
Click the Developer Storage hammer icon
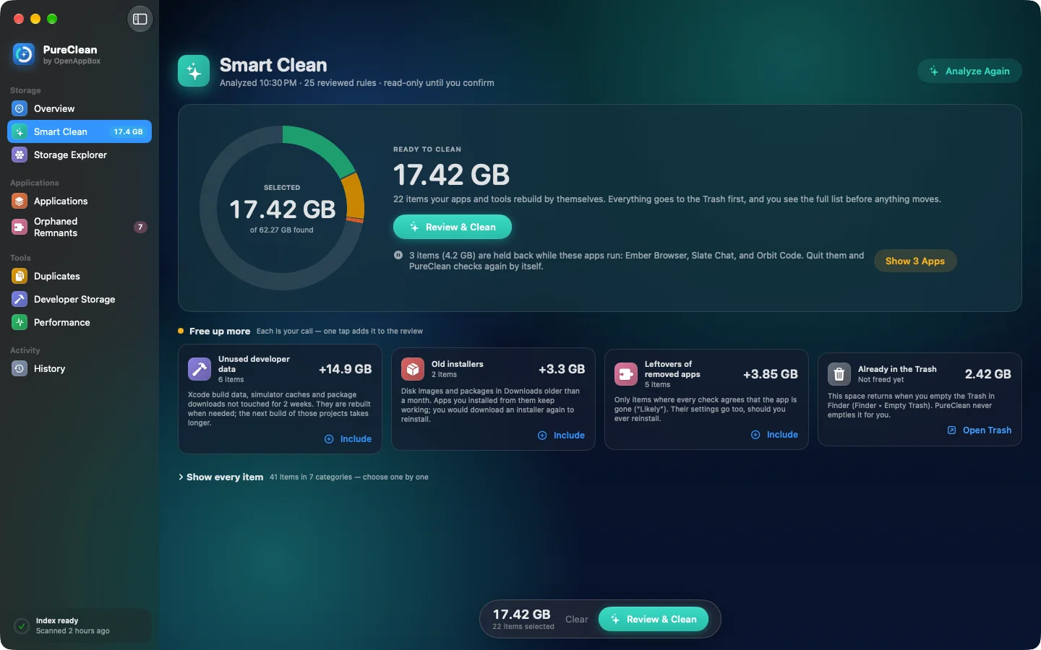(x=20, y=299)
